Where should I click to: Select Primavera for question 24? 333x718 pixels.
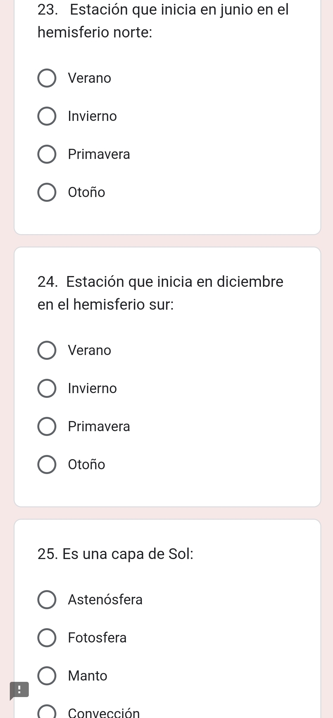pyautogui.click(x=47, y=426)
